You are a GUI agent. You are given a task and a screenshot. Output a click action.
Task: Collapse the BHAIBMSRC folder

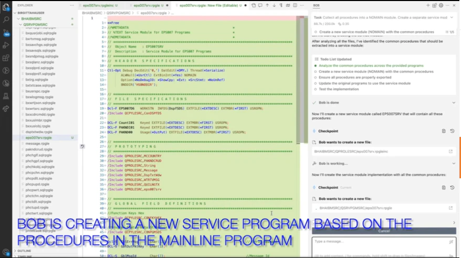click(18, 19)
